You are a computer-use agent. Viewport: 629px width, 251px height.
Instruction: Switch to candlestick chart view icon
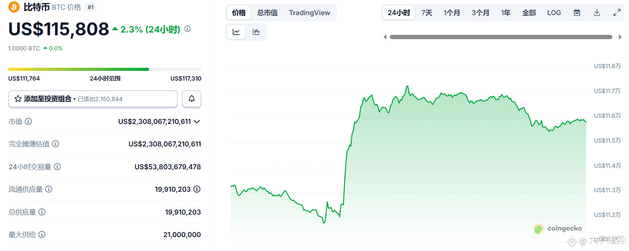(256, 32)
